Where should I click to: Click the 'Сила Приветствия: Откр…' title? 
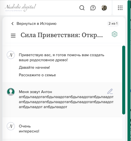coord(62,35)
